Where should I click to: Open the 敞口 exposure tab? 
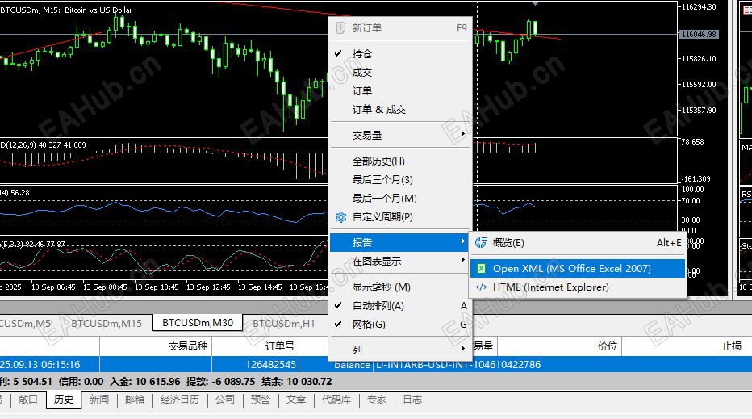[x=27, y=400]
